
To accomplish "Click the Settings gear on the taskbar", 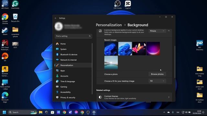I will (94, 112).
